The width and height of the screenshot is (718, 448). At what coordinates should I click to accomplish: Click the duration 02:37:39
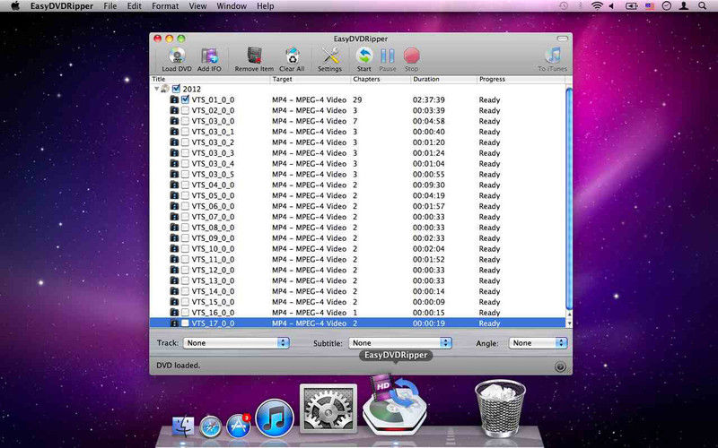pyautogui.click(x=429, y=99)
